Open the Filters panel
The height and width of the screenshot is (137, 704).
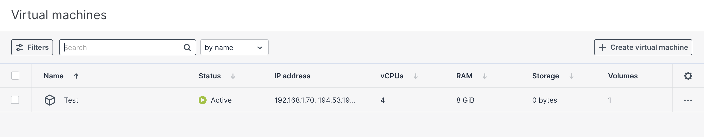click(x=32, y=47)
